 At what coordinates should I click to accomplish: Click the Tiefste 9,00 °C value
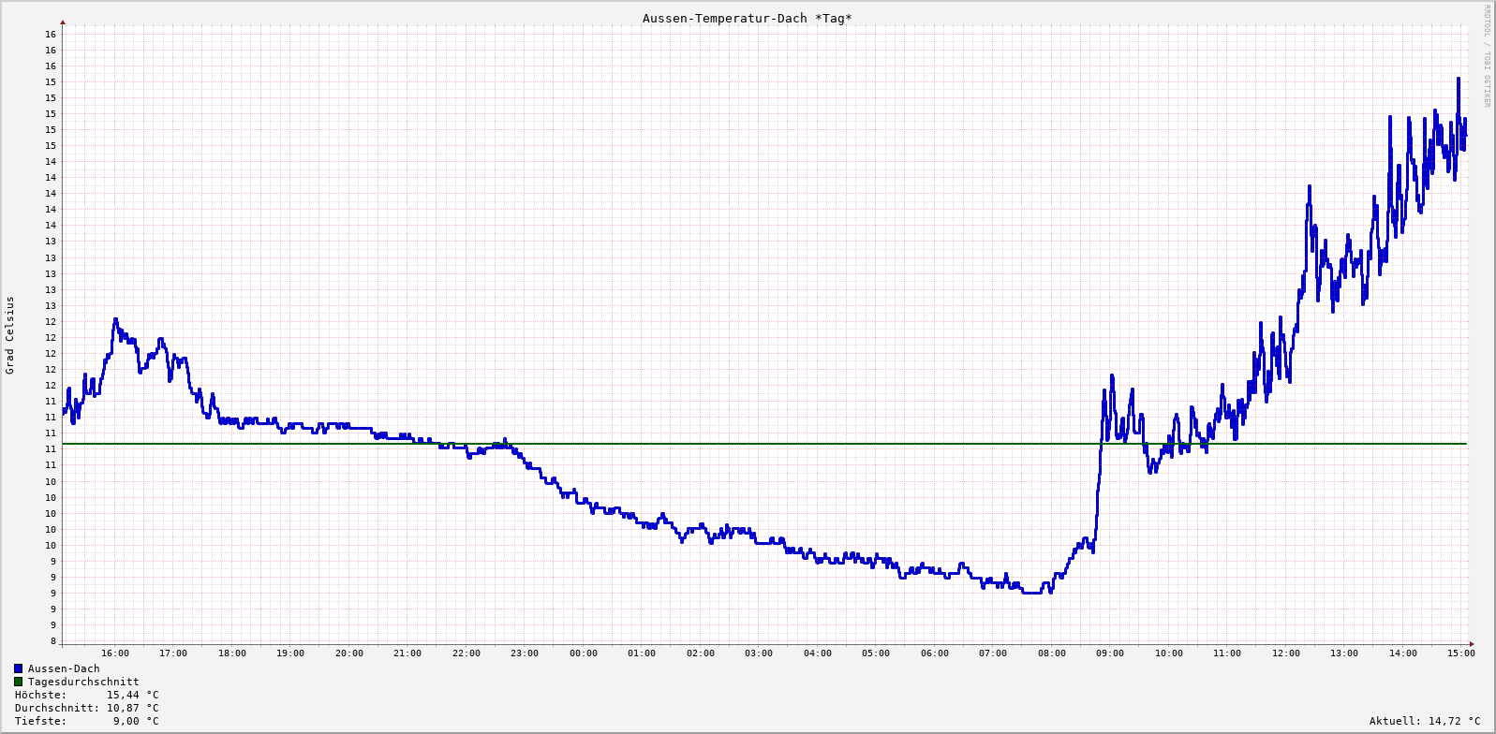pos(136,721)
